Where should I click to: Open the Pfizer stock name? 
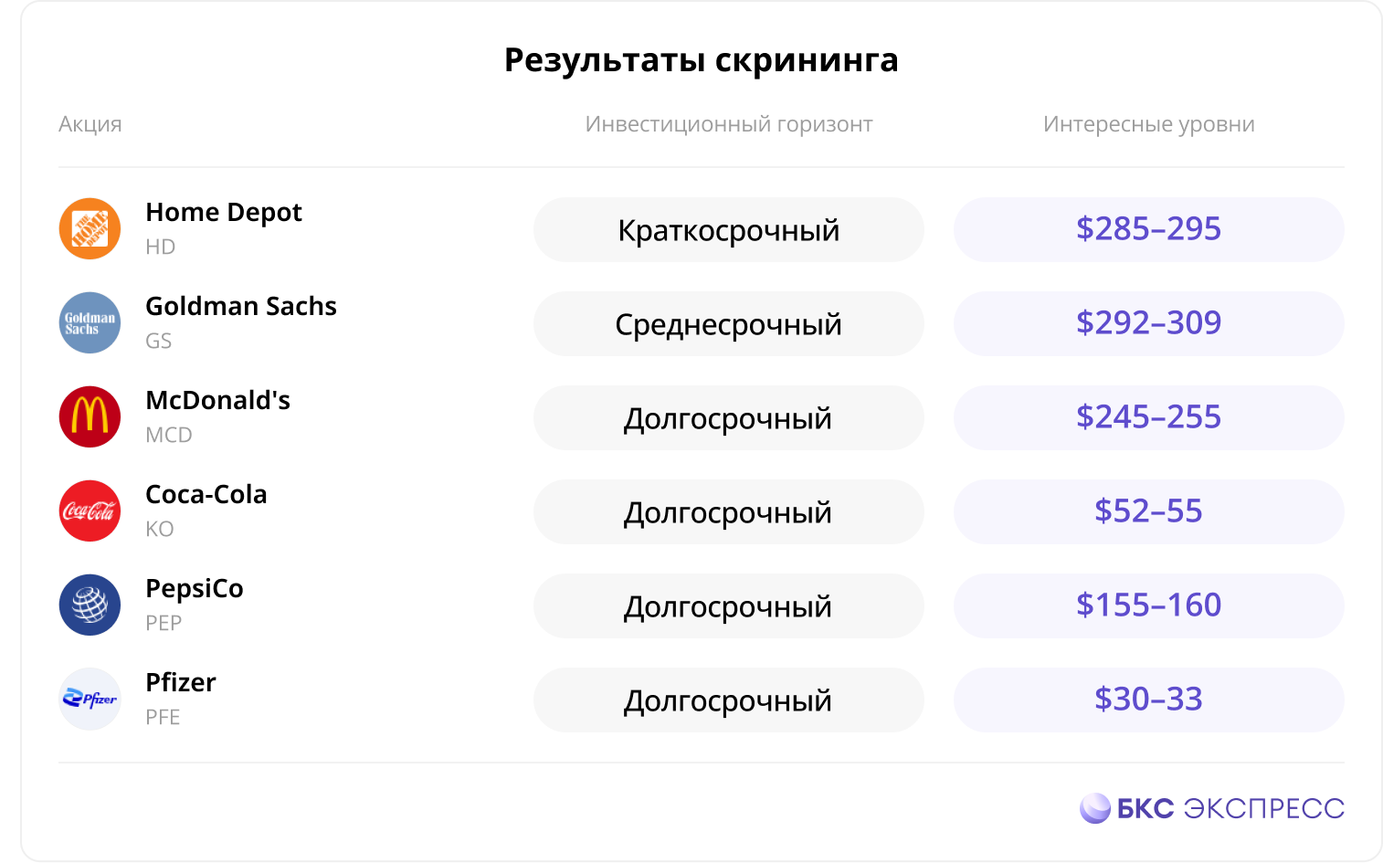point(181,682)
